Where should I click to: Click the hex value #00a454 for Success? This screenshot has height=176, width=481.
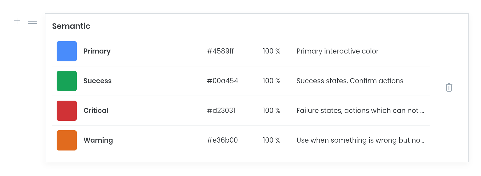point(222,81)
